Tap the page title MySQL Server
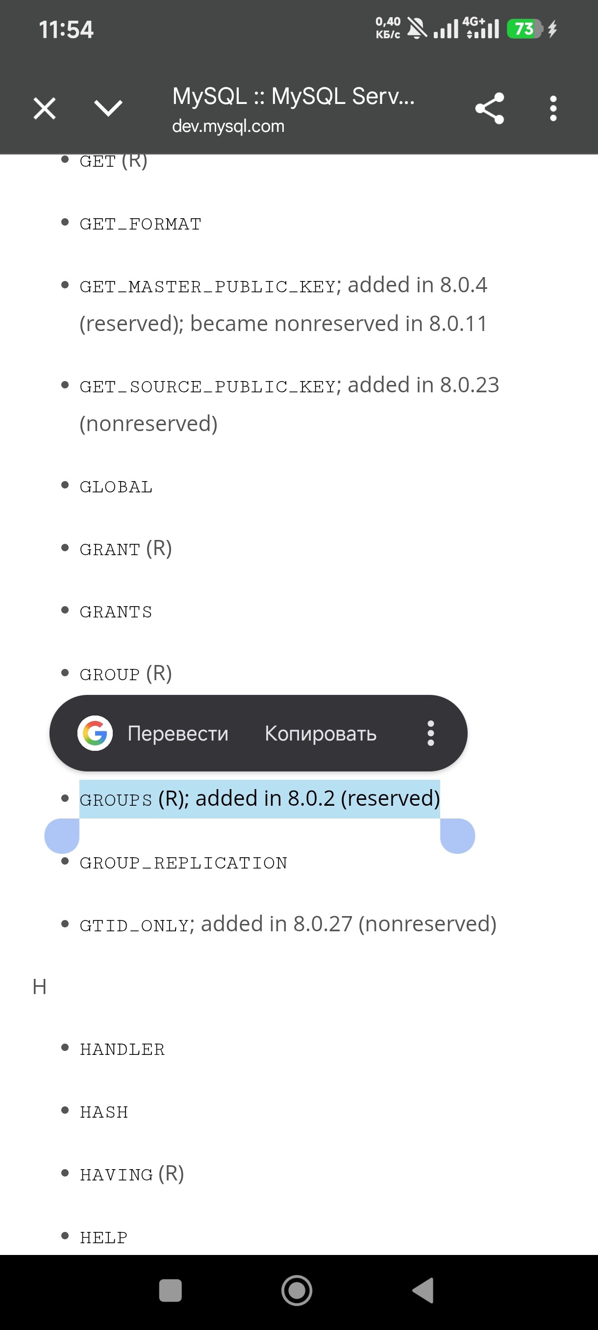This screenshot has height=1330, width=598. (293, 97)
